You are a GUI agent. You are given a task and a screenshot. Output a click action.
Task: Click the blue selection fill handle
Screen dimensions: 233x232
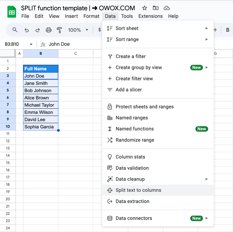click(x=58, y=130)
